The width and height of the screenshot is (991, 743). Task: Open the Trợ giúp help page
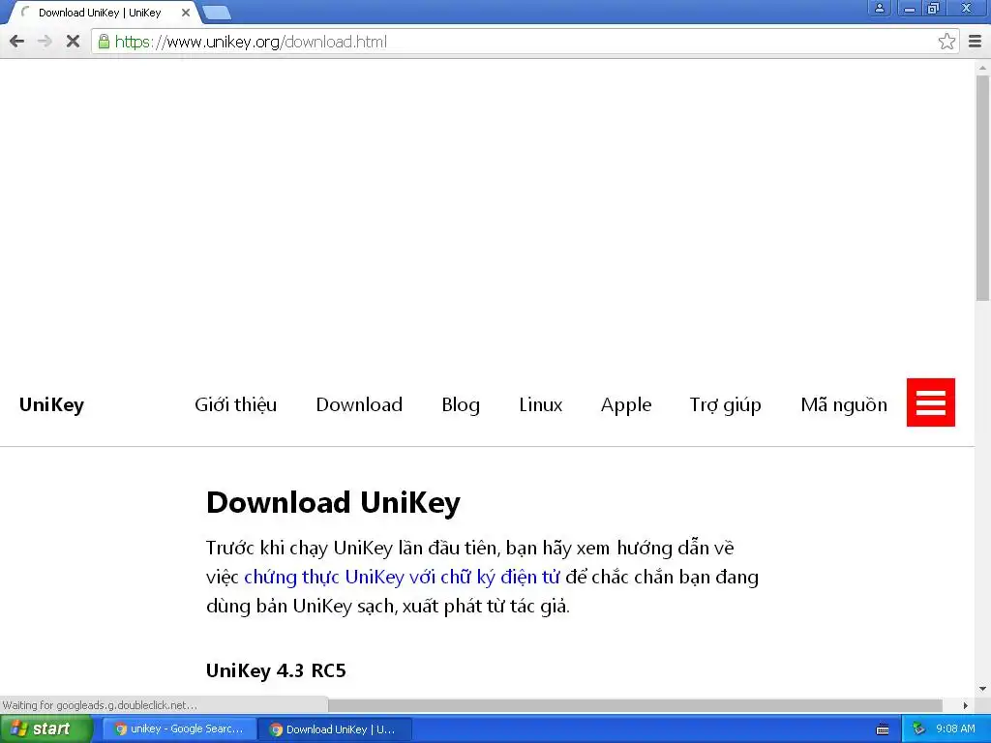click(726, 404)
